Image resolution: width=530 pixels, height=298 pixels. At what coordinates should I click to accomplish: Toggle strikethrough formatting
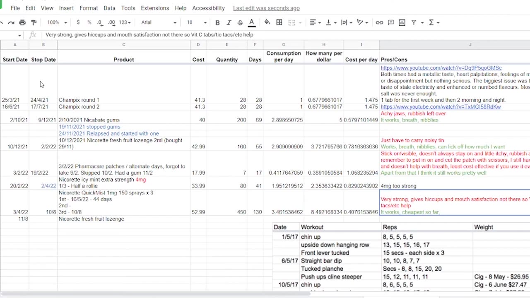tap(240, 22)
